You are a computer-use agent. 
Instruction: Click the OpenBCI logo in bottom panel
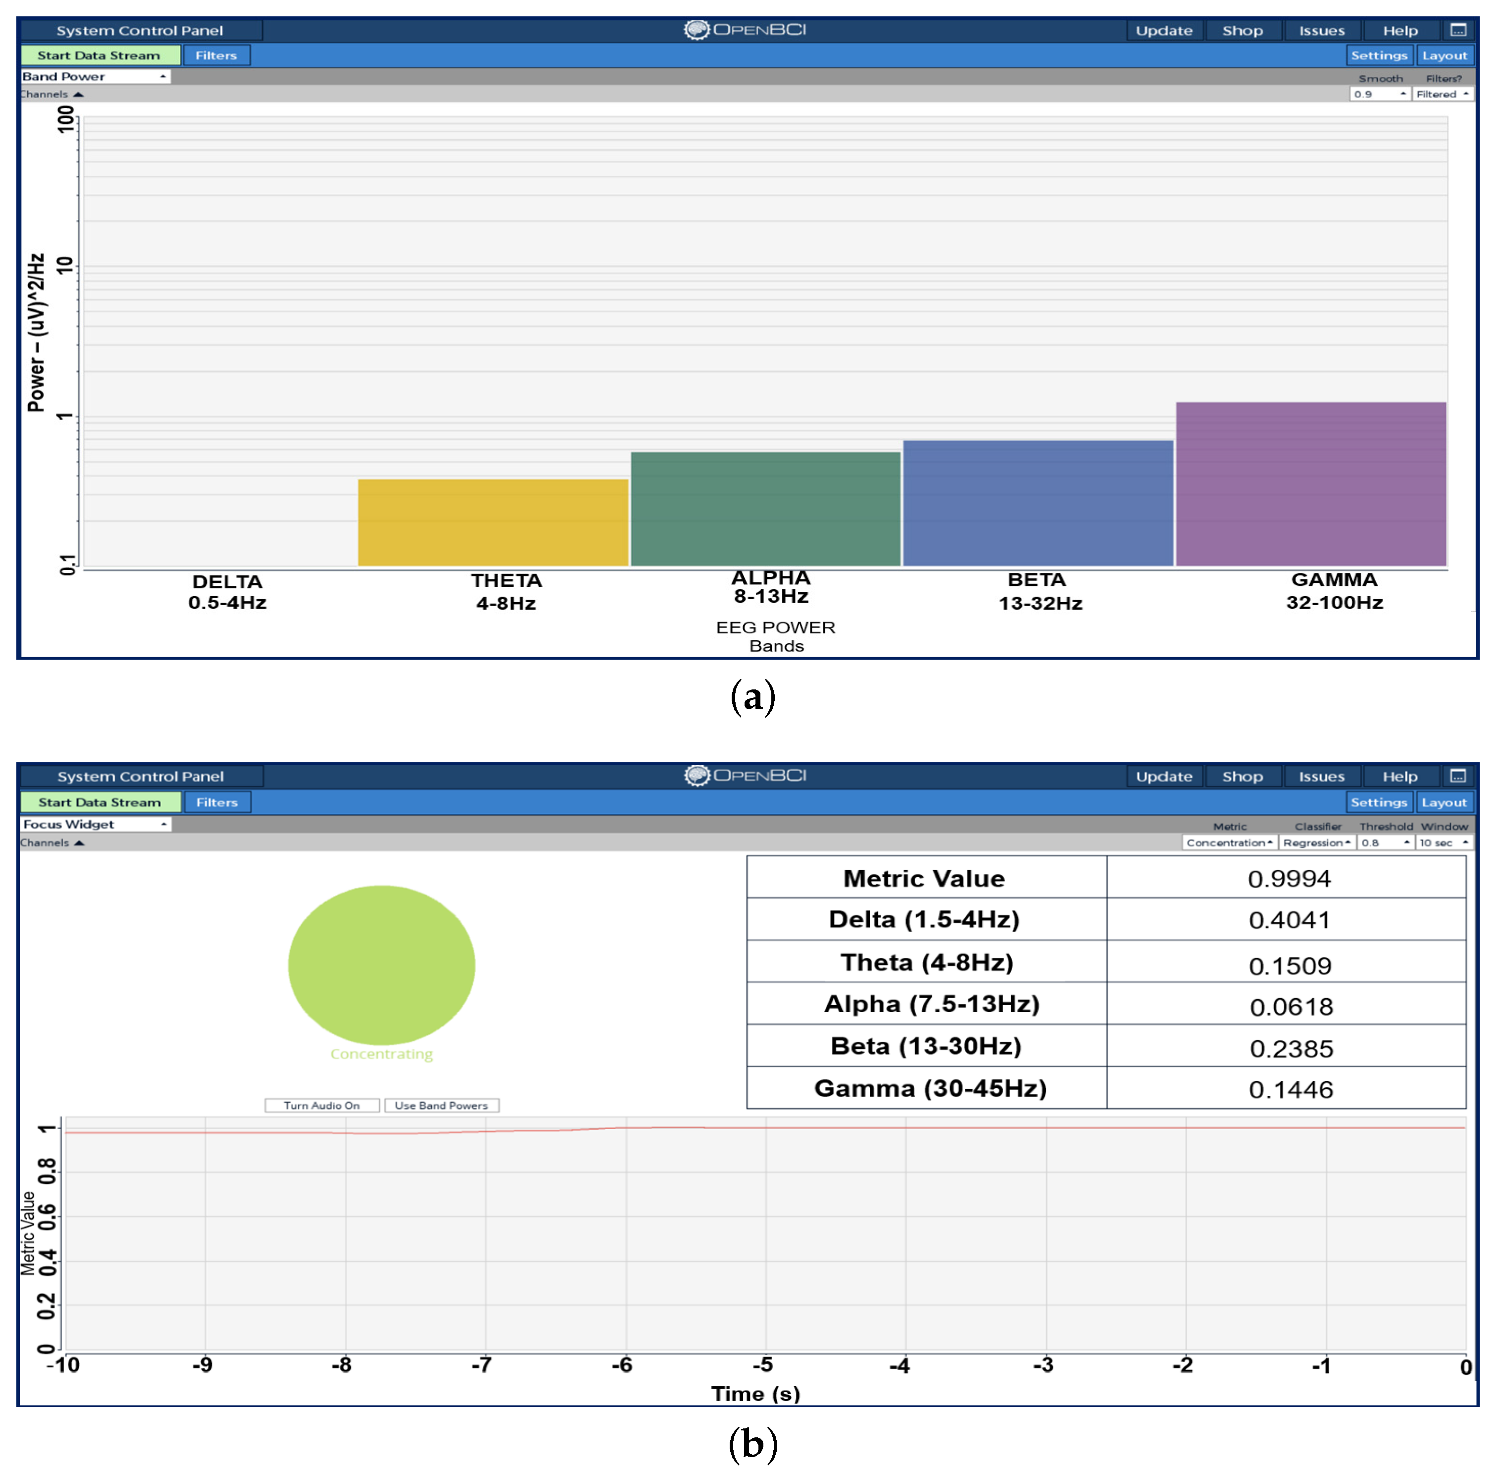(x=745, y=776)
